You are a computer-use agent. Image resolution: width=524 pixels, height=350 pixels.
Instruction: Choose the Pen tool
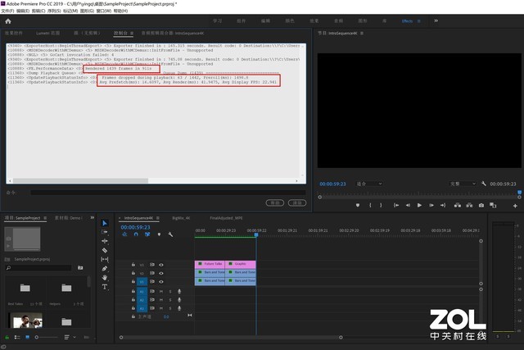tap(105, 268)
